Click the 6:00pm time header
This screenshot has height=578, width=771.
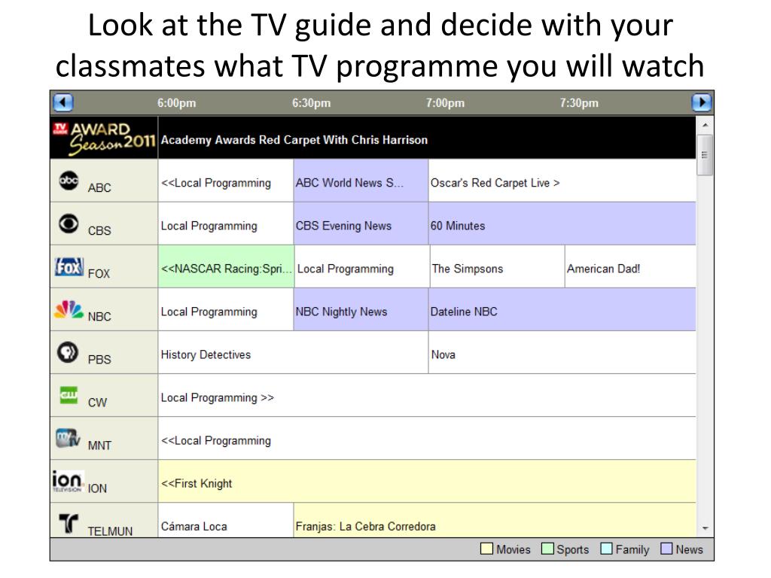[176, 103]
